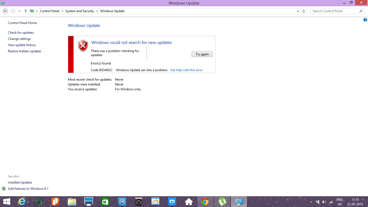368x207 pixels.
Task: Click the Control Panel icon in the address bar
Action: (x=32, y=11)
